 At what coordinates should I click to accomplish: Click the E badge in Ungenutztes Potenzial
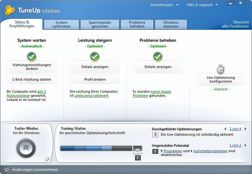(155, 152)
